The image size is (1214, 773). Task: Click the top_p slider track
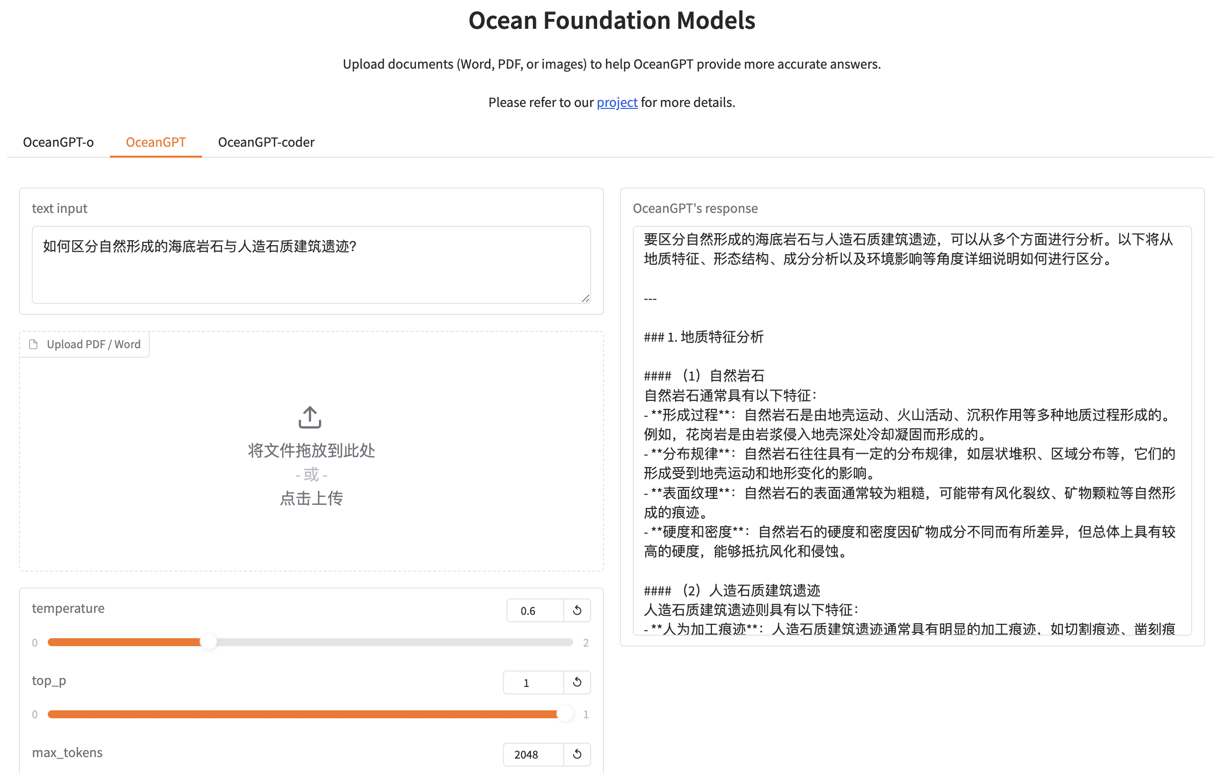click(310, 714)
